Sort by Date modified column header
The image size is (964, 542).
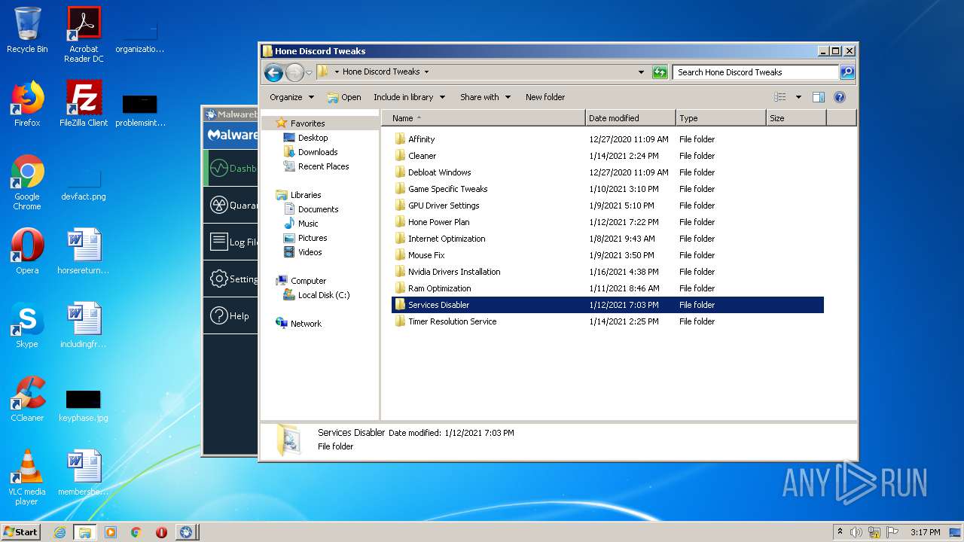click(x=630, y=118)
